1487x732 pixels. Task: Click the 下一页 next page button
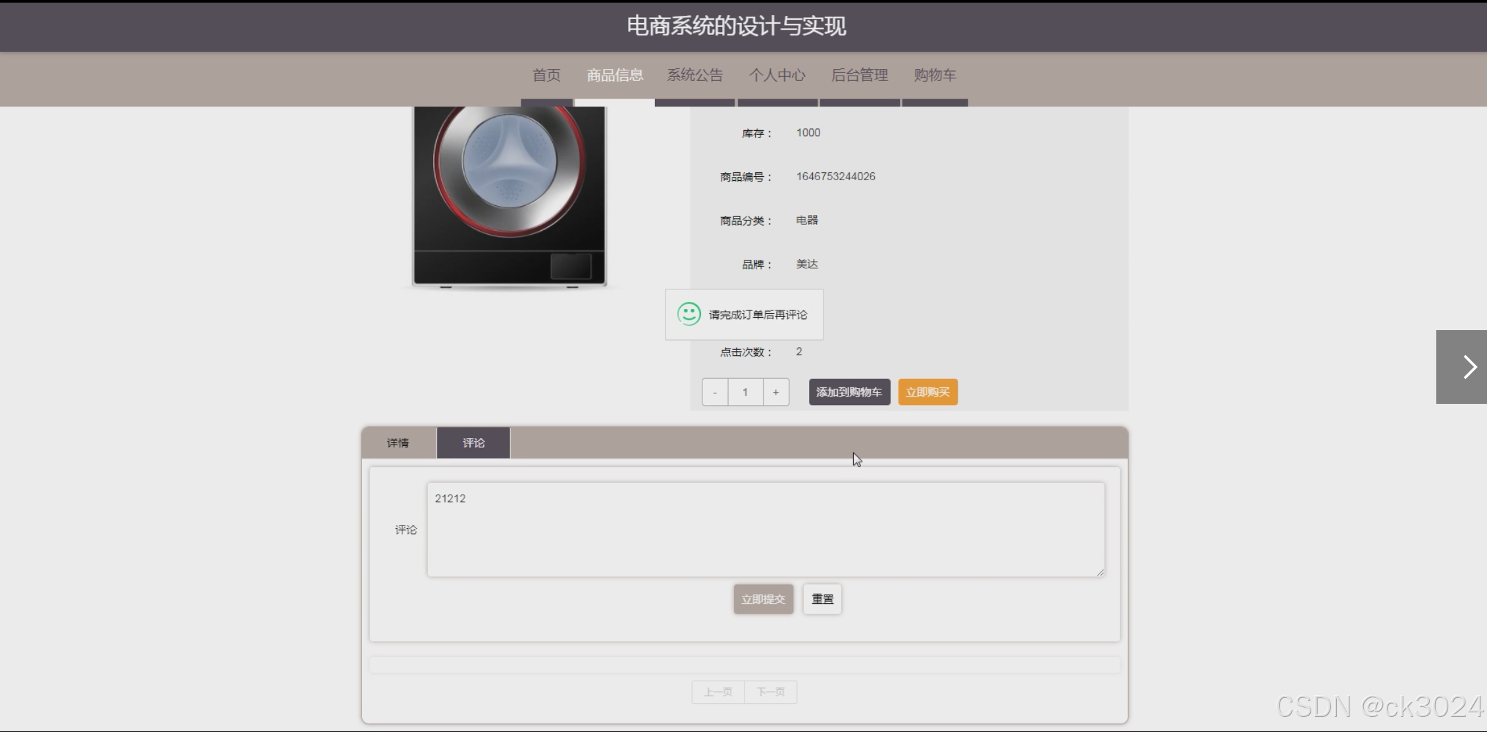click(x=770, y=692)
